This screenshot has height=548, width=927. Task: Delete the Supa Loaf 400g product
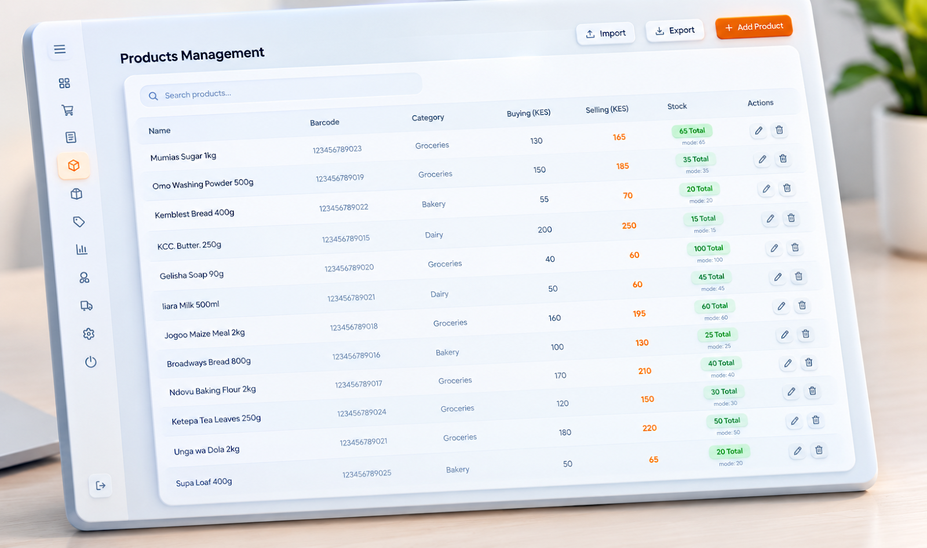coord(819,450)
